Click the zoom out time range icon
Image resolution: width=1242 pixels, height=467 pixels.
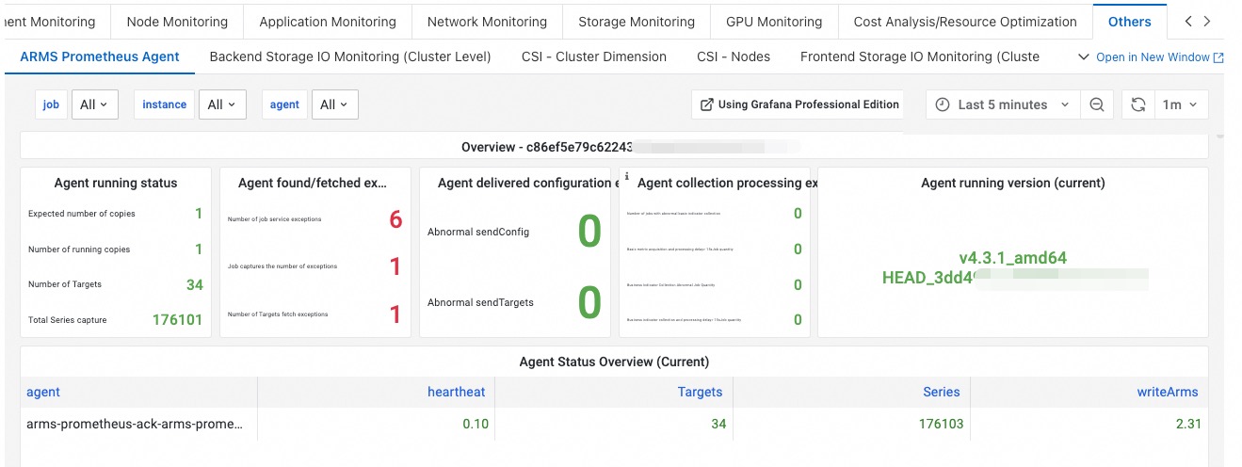(x=1096, y=105)
